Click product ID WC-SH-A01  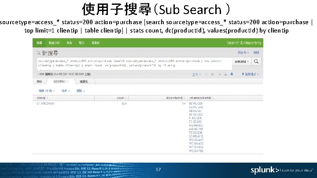point(196,140)
